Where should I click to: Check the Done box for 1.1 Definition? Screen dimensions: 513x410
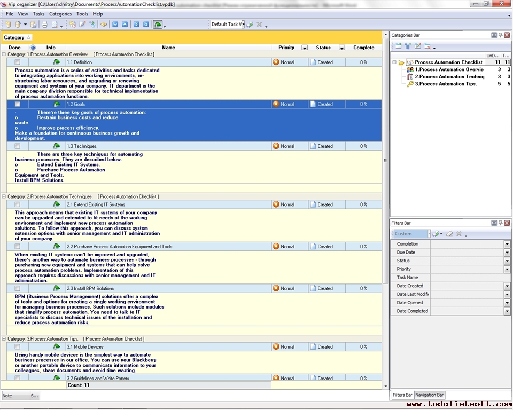click(x=18, y=62)
